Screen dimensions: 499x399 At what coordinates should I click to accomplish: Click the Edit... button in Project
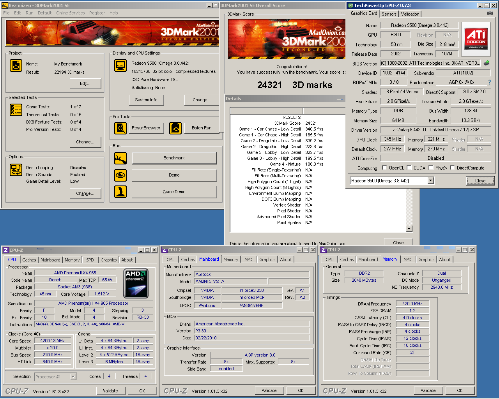[x=85, y=84]
